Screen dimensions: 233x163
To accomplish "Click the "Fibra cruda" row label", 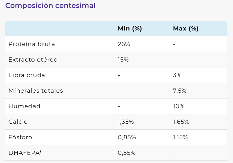I will point(27,75).
